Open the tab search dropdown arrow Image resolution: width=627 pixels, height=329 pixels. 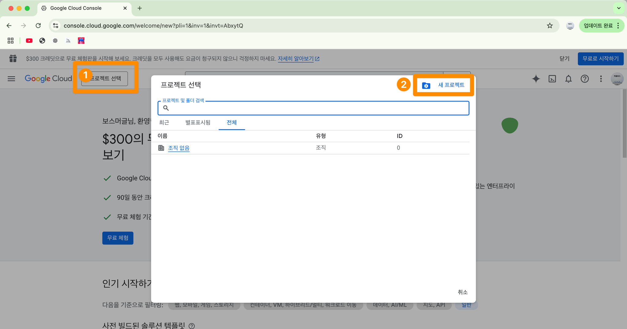619,8
